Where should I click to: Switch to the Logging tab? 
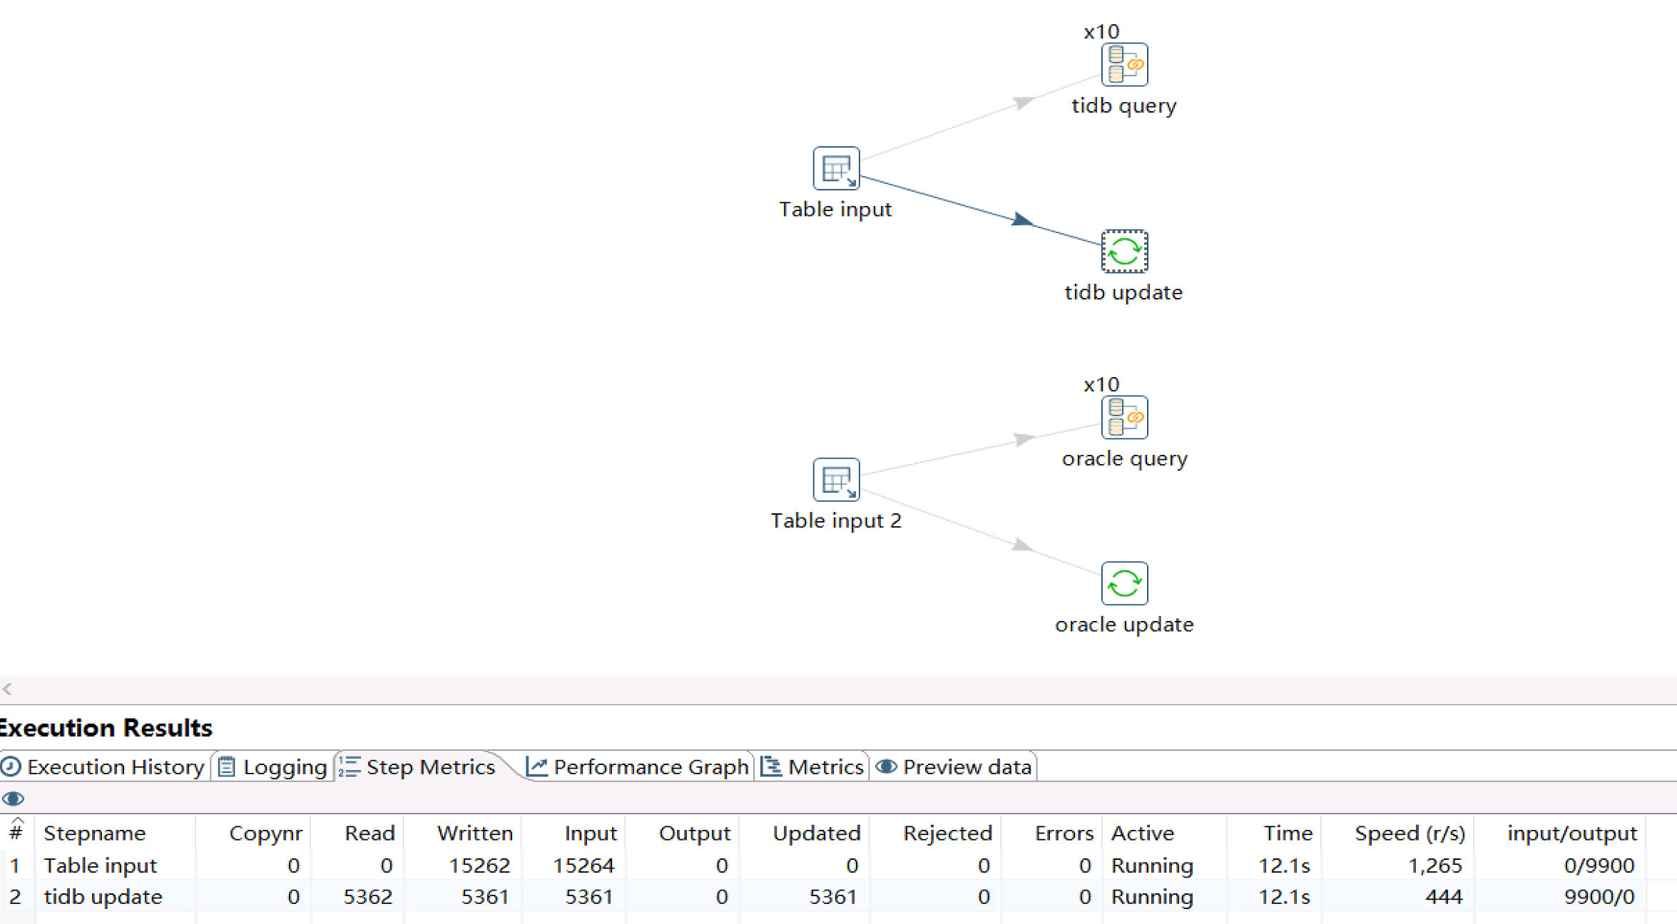coord(273,767)
